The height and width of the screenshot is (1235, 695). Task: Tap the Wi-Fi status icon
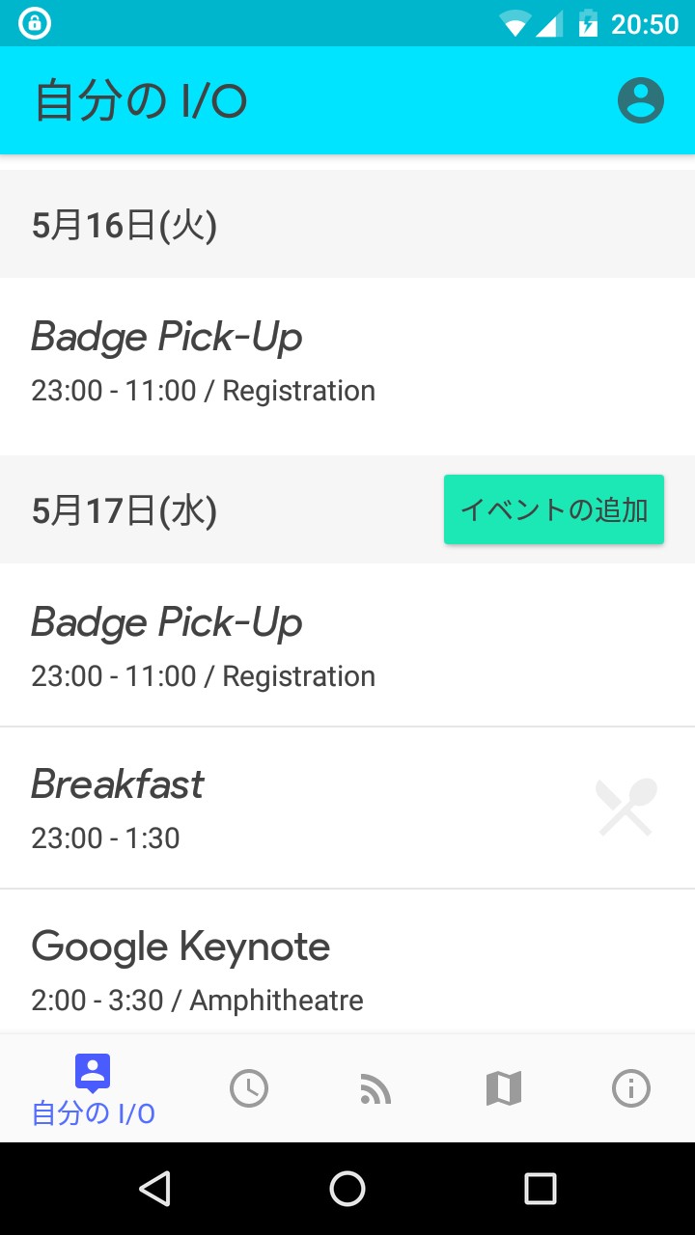click(x=514, y=23)
